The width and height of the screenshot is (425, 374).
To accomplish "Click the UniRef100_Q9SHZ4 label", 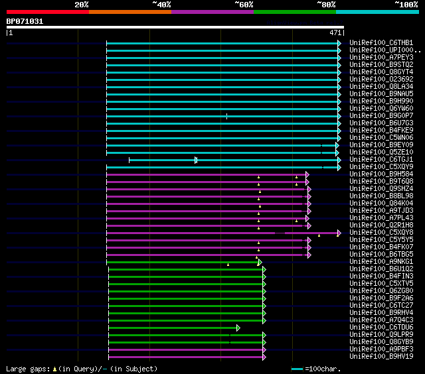I will pyautogui.click(x=381, y=188).
